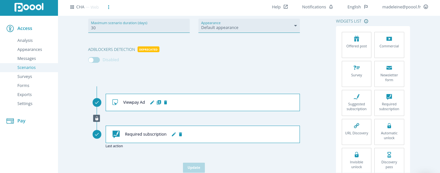Viewport: 440px width, 173px height.
Task: Change language via English flag icon
Action: tap(366, 7)
